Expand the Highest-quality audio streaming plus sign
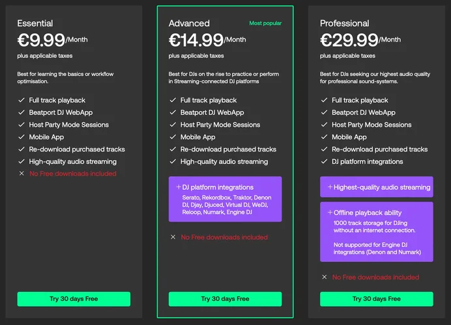Viewport: 451px width, 325px height. tap(330, 187)
